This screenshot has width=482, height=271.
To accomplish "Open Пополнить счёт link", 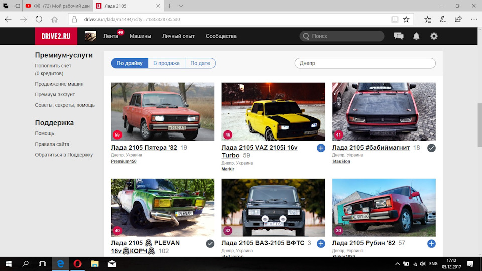I will click(53, 66).
